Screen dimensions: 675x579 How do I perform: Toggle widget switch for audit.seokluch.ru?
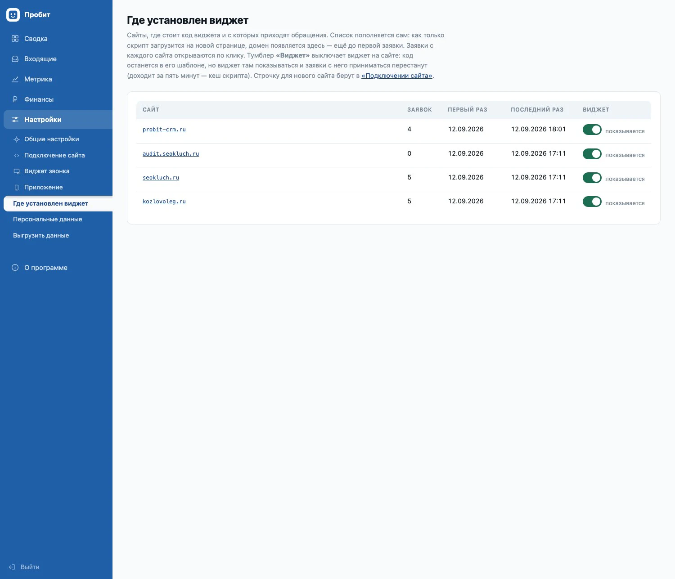(592, 154)
